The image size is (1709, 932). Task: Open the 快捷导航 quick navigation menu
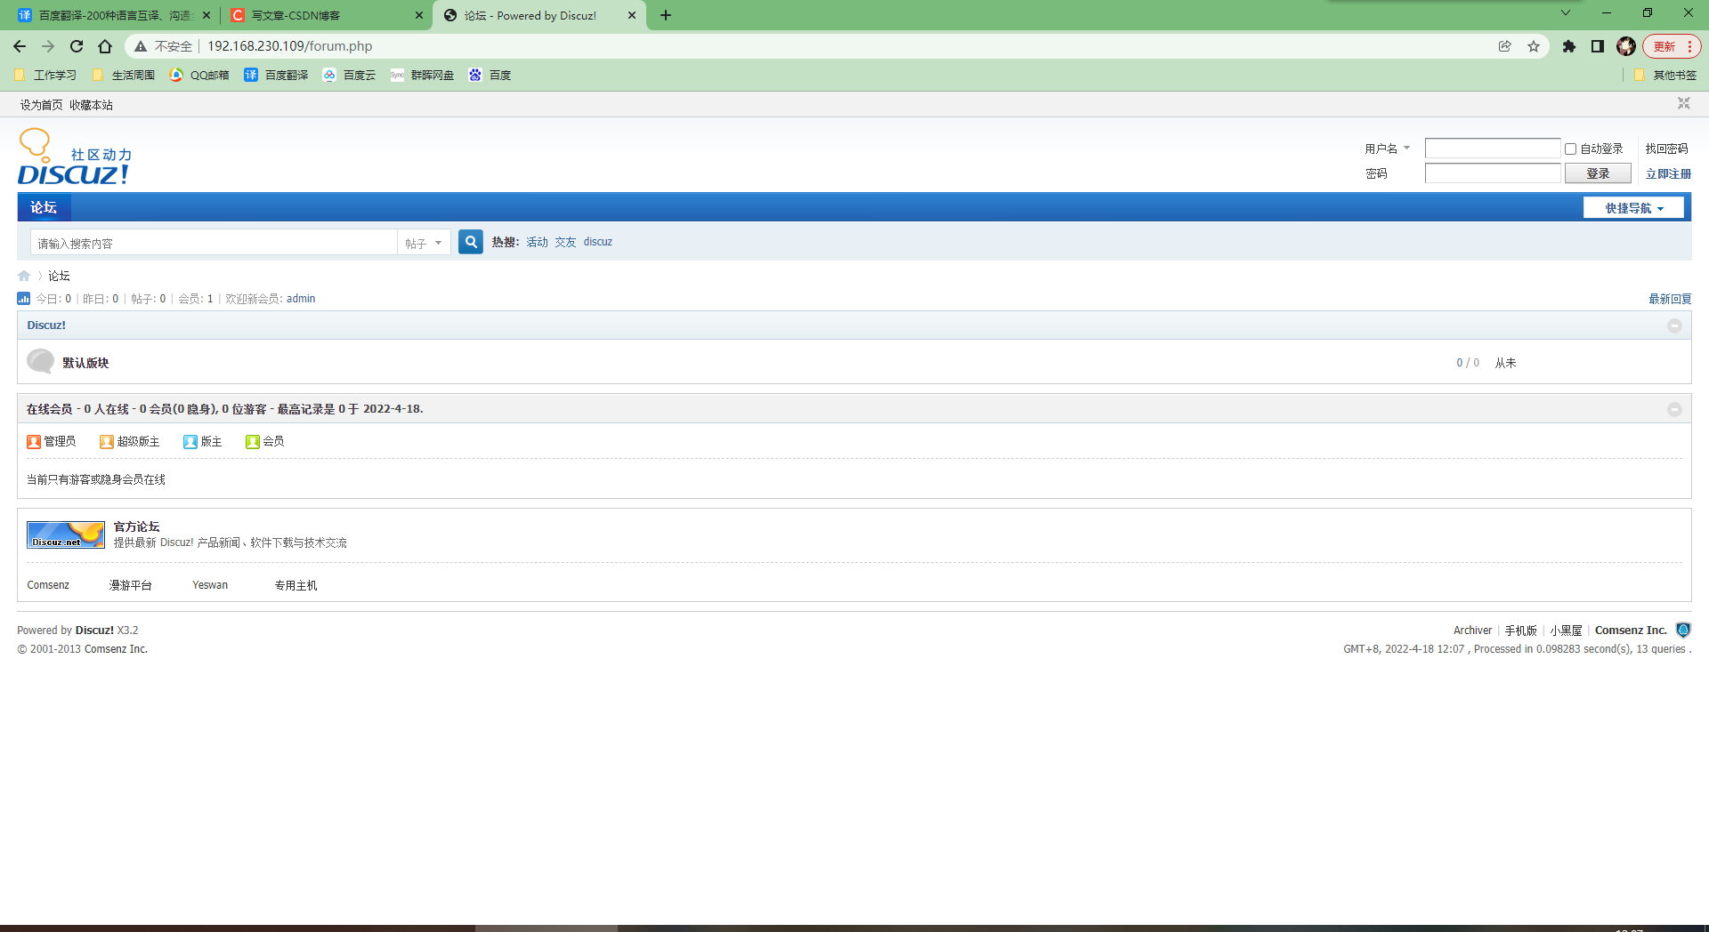(1633, 208)
